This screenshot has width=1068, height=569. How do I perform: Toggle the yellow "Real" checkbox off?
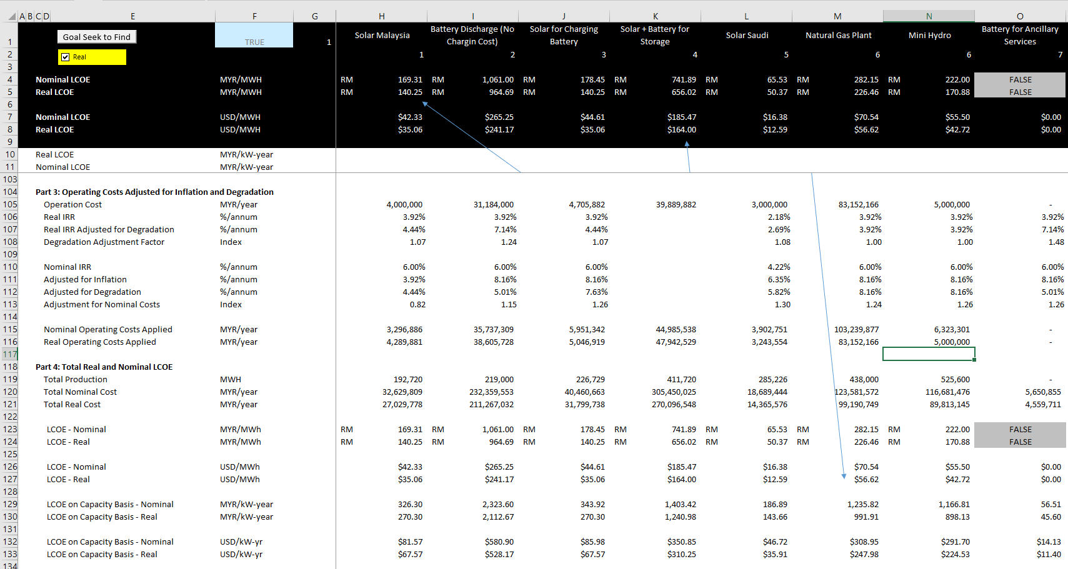pyautogui.click(x=65, y=57)
